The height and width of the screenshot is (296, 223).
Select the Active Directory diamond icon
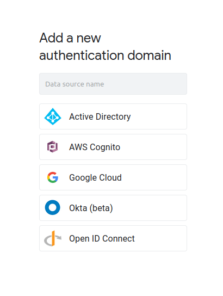(53, 116)
